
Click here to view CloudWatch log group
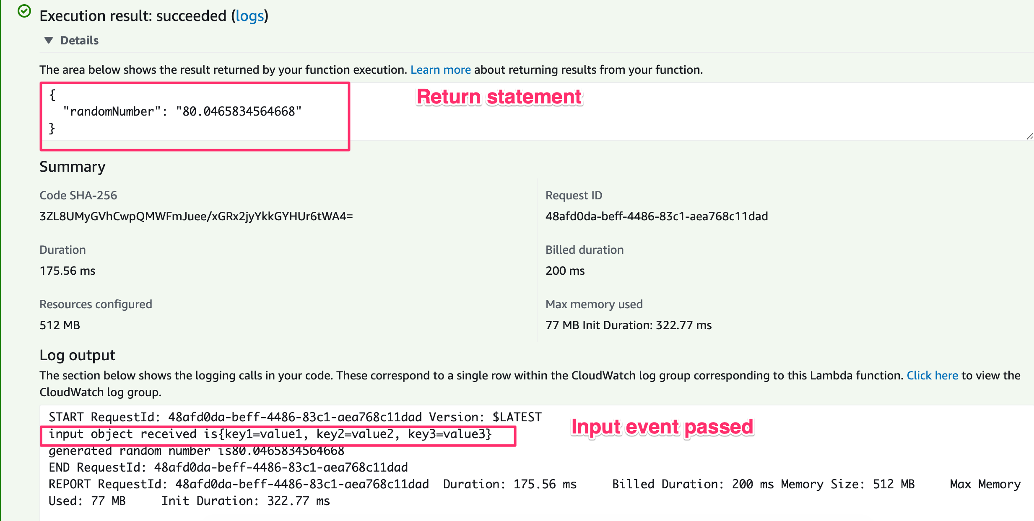[932, 375]
